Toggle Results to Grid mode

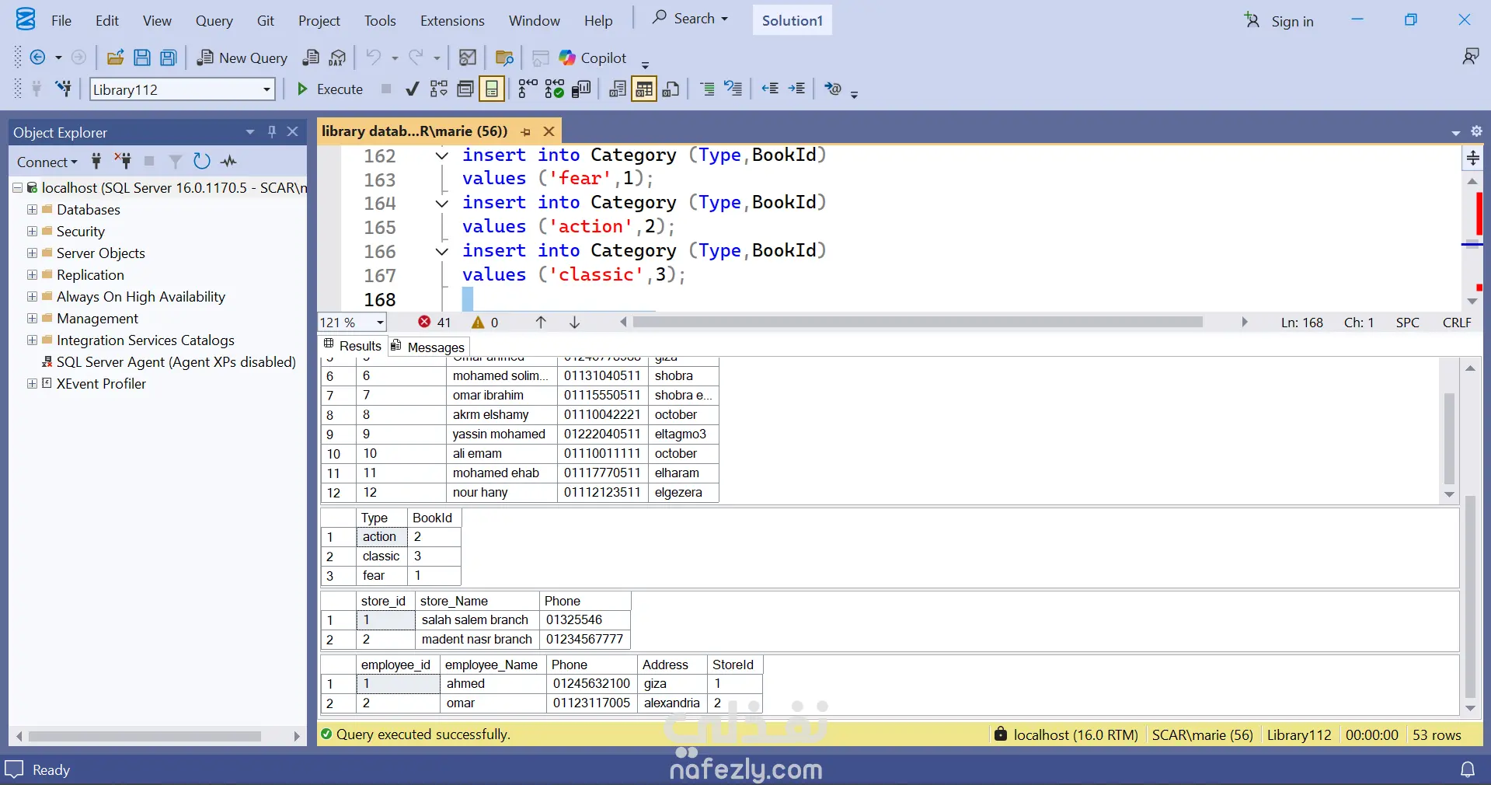click(x=644, y=89)
